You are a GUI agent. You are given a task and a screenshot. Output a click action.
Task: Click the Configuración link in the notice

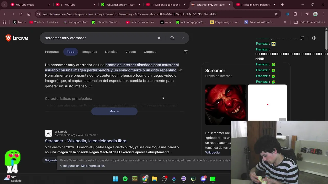(70, 166)
